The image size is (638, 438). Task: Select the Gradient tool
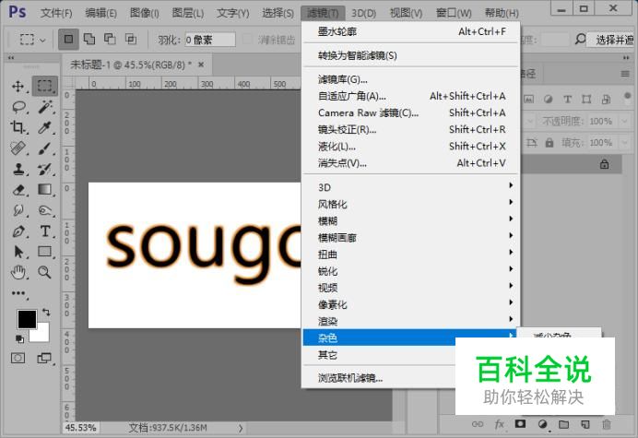point(45,190)
